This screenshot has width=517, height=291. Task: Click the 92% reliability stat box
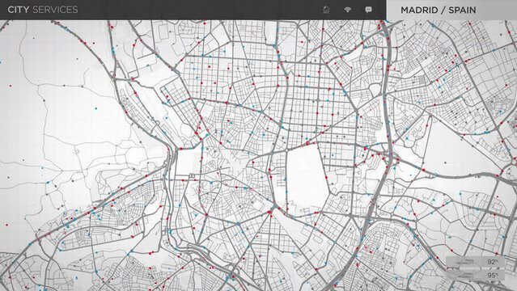click(475, 262)
